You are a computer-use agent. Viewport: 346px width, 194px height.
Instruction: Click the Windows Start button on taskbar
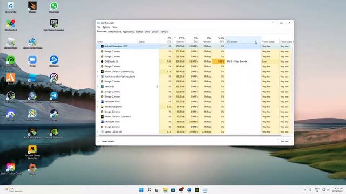[142, 190]
